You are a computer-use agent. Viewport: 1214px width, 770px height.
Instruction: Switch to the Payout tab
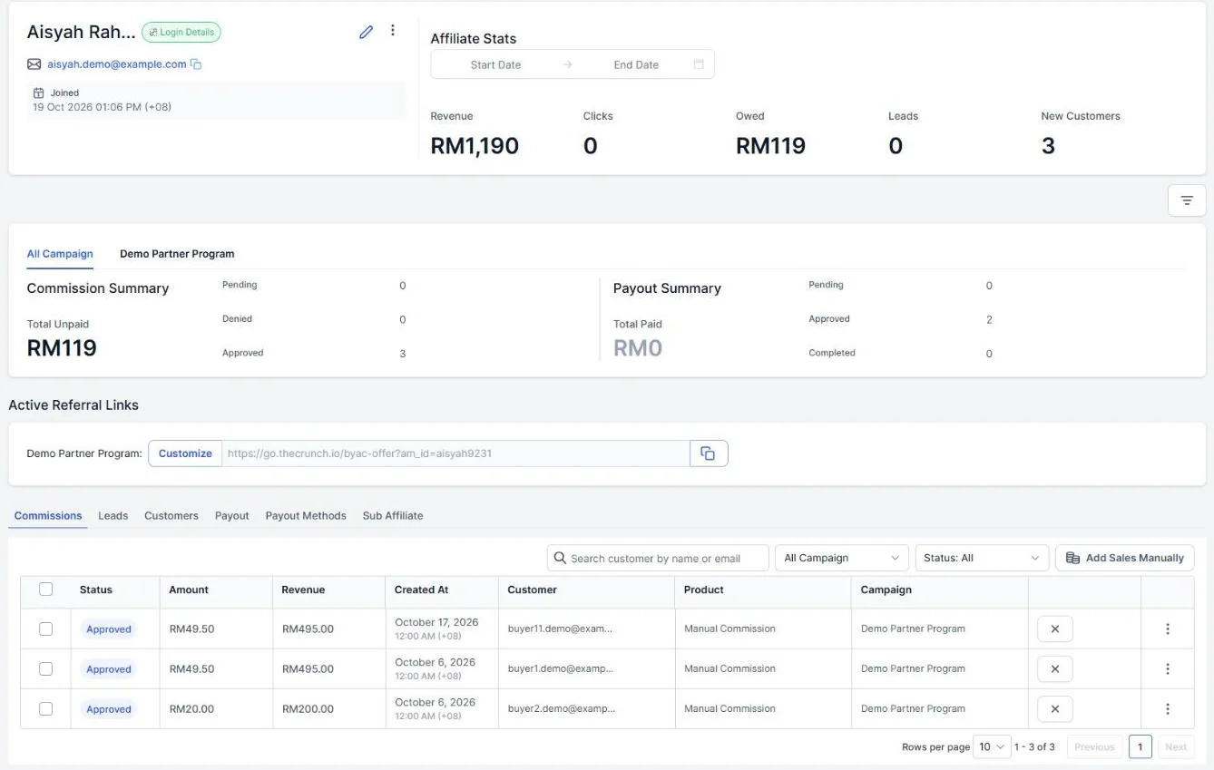click(232, 515)
